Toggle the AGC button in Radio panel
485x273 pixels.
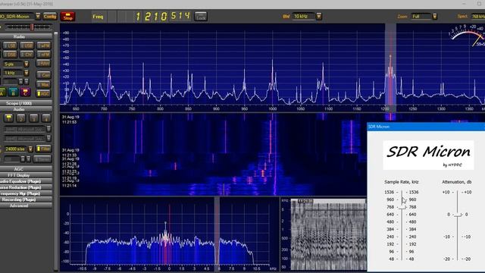pyautogui.click(x=43, y=93)
